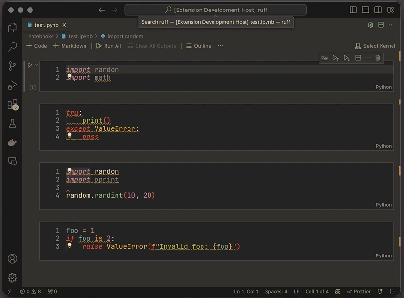Screen dimensions: 404x298
Task: Open the notebook Outline
Action: [199, 46]
